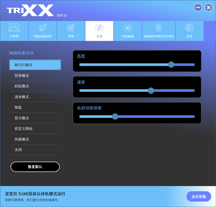216x207 pixels.
Task: Click the 亮度 brightness slider handle
Action: tap(171, 65)
